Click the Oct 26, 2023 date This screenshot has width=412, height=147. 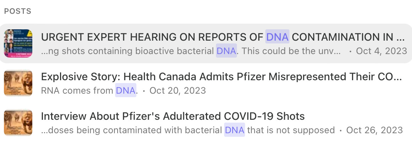pyautogui.click(x=374, y=130)
